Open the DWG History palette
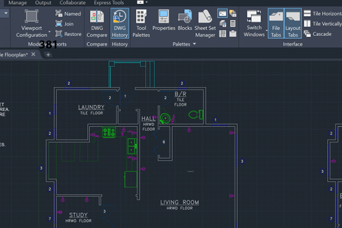342x228 pixels. (x=120, y=23)
